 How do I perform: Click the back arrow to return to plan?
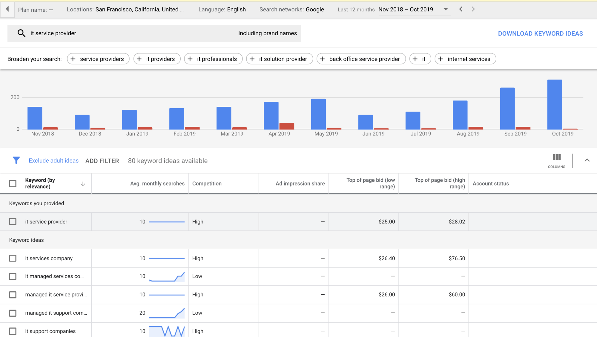click(7, 9)
